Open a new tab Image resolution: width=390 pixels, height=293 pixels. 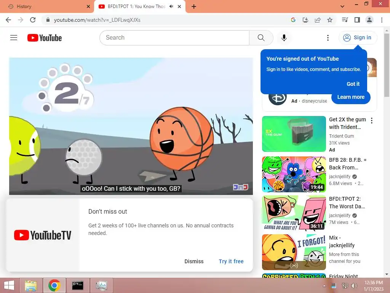194,6
